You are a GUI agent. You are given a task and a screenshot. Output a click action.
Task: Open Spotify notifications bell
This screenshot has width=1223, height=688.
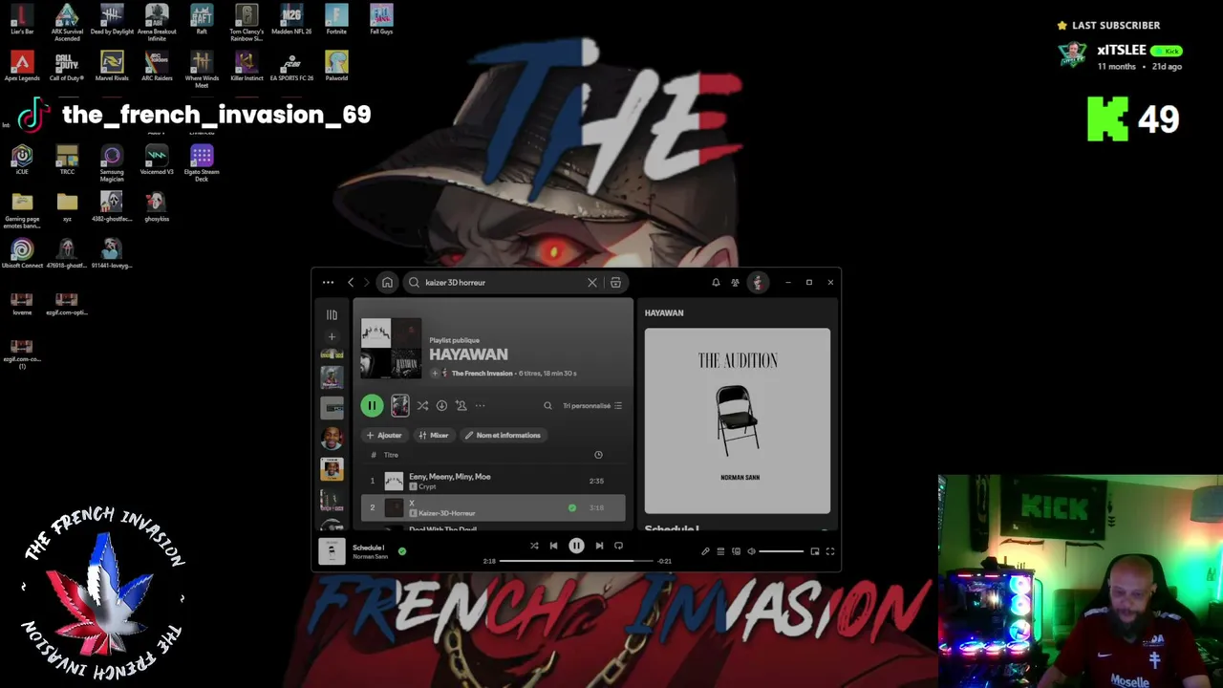[x=716, y=283]
